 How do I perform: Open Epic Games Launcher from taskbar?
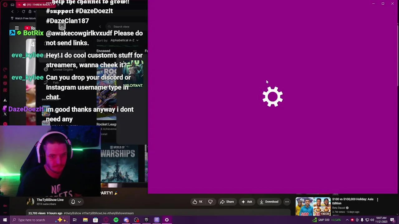(x=146, y=220)
